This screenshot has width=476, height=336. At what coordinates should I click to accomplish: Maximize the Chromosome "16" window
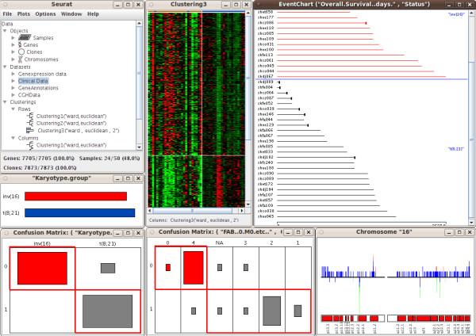click(x=459, y=232)
